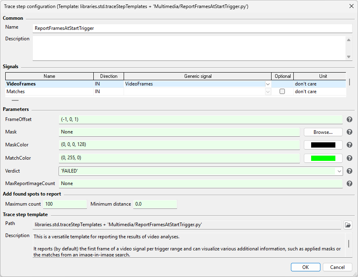This screenshot has width=358, height=277.
Task: Cancel the trace step configuration
Action: 337,267
